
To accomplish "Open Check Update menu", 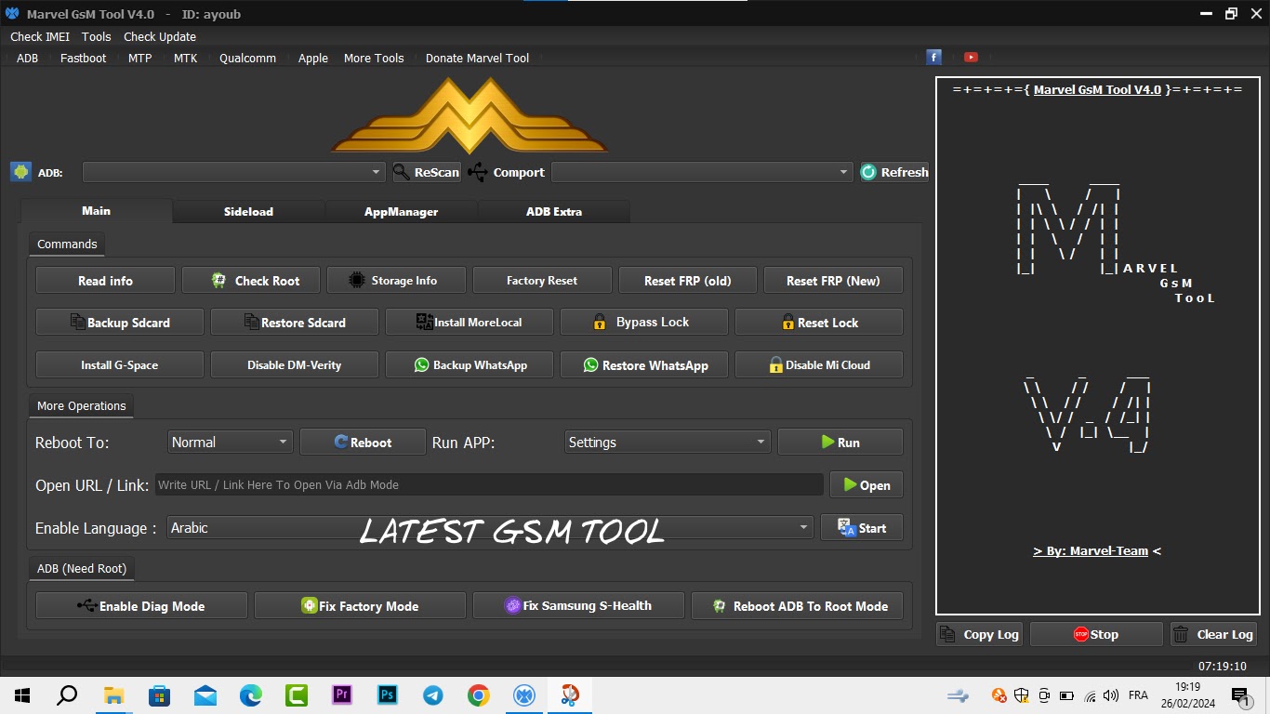I will point(160,36).
